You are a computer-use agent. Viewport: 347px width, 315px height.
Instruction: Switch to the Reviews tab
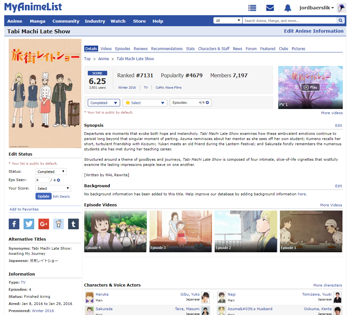click(x=140, y=49)
